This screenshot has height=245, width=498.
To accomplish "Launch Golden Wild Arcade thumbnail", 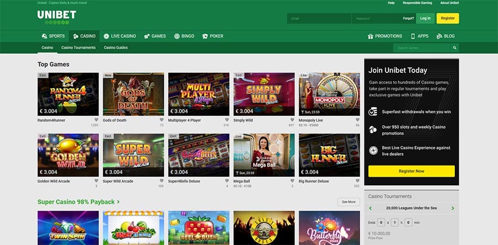I will [68, 155].
